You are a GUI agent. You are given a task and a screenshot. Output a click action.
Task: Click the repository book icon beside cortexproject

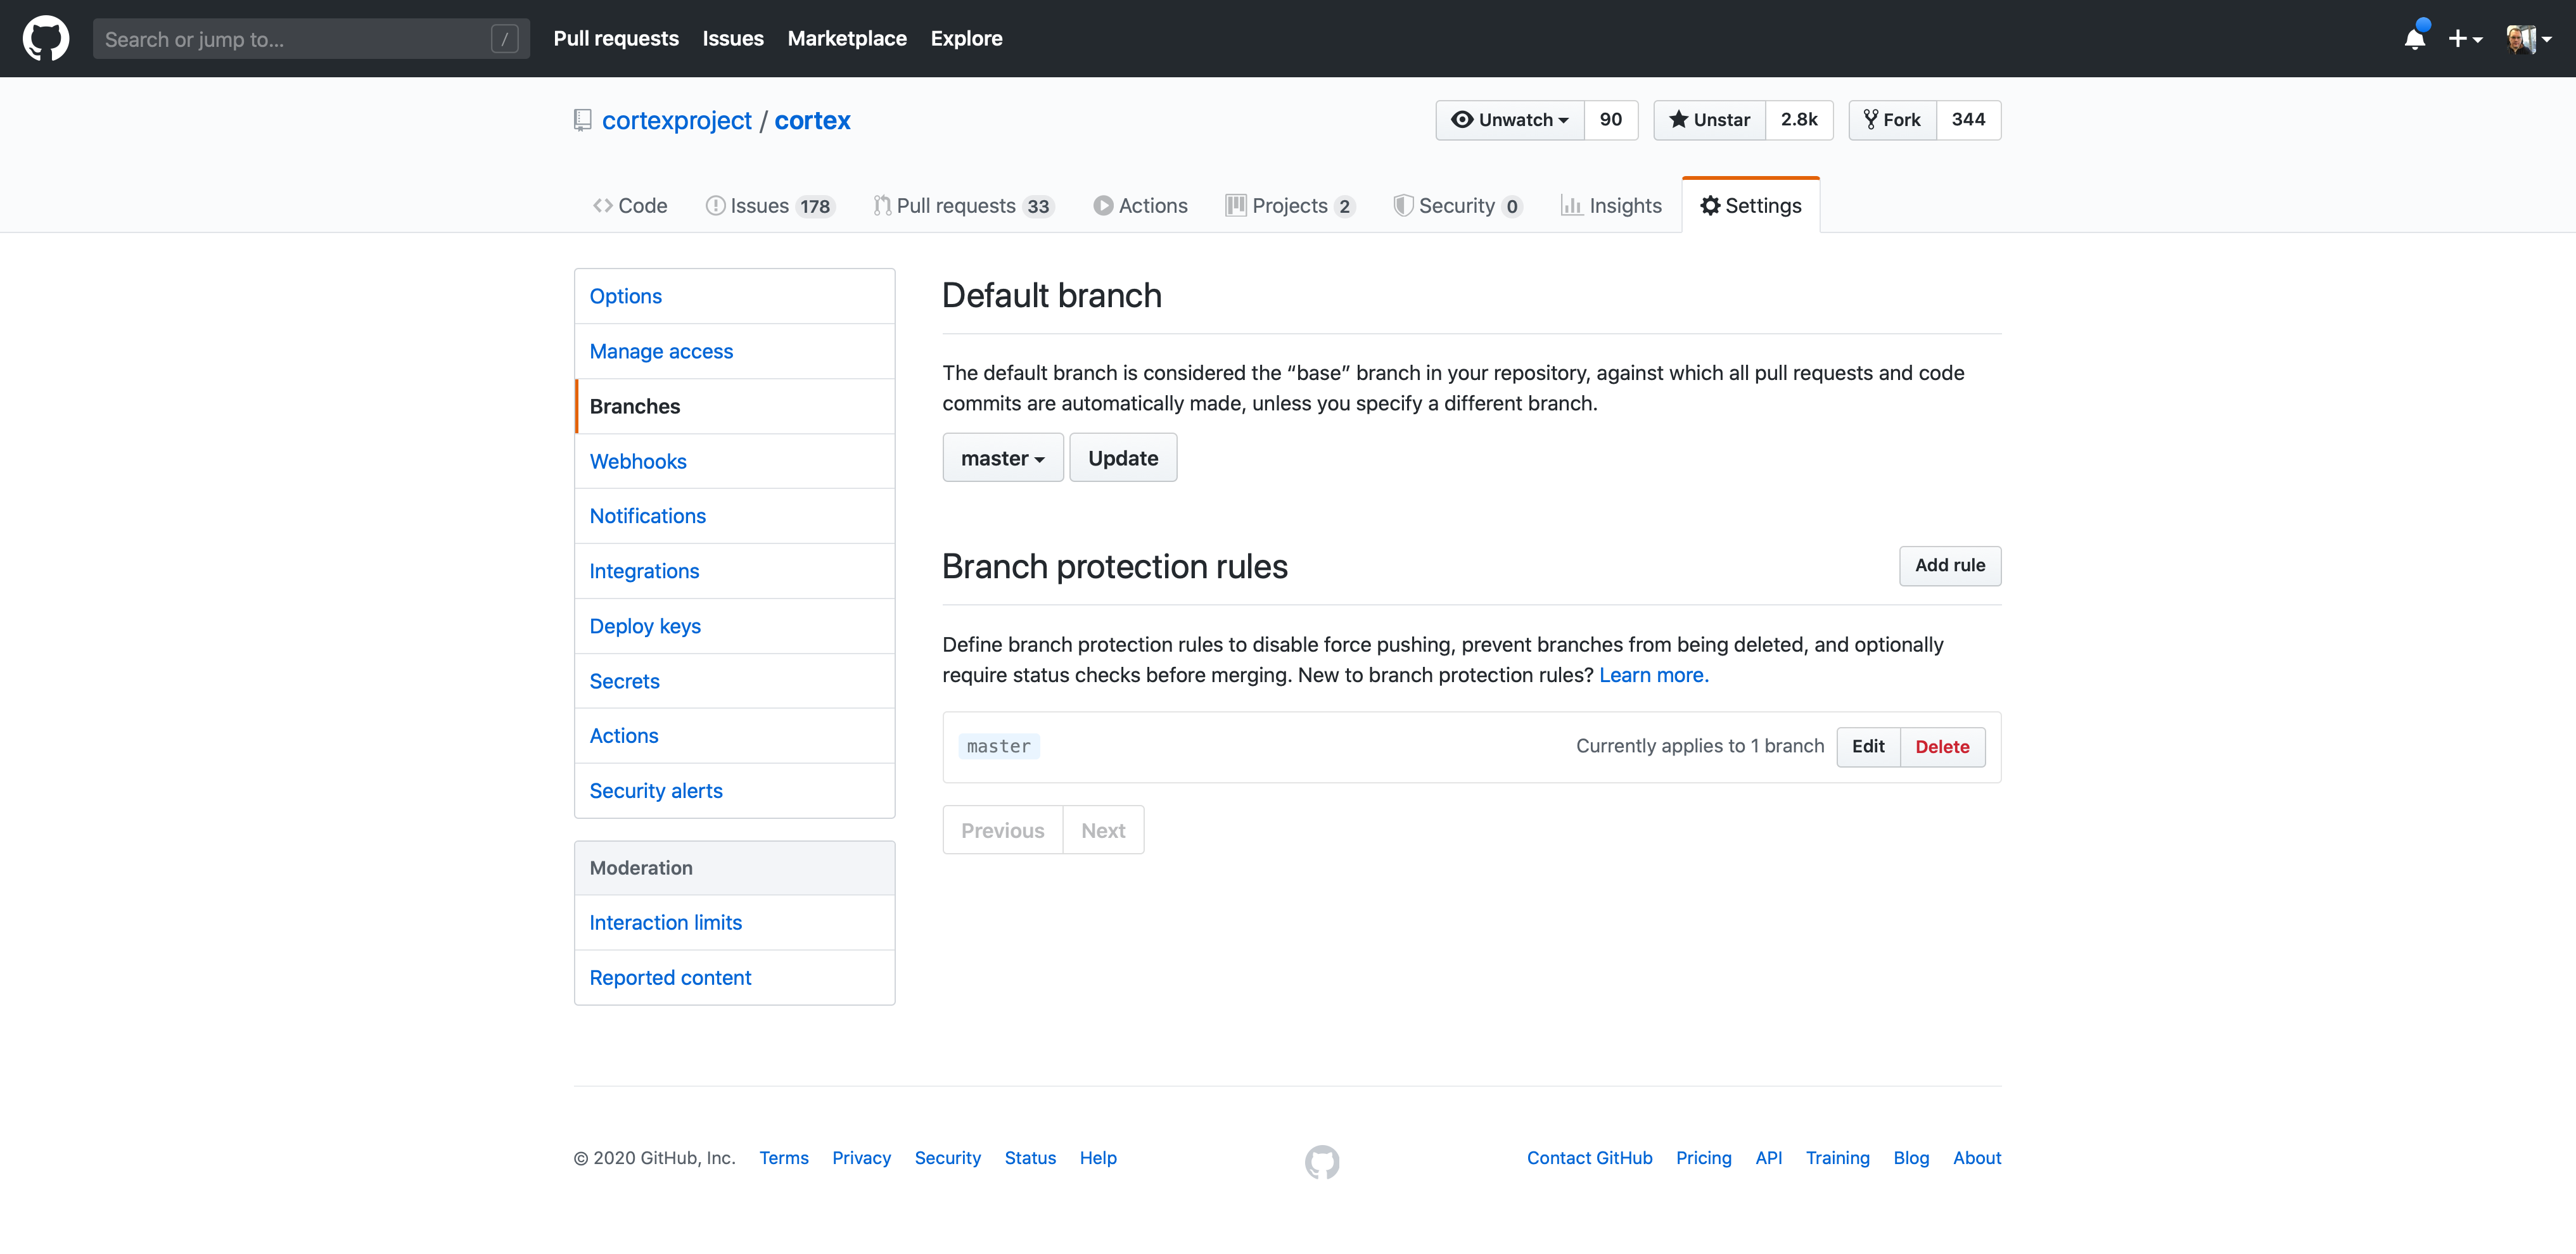pyautogui.click(x=582, y=120)
